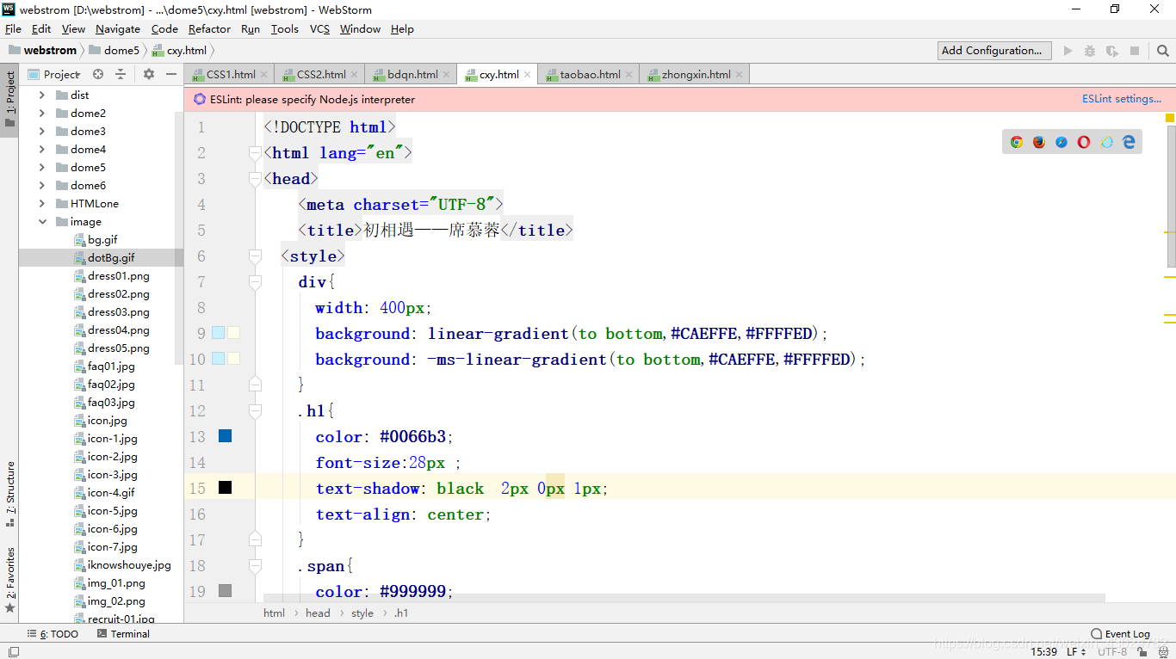Expand the dome2 folder
This screenshot has width=1176, height=659.
pyautogui.click(x=42, y=114)
